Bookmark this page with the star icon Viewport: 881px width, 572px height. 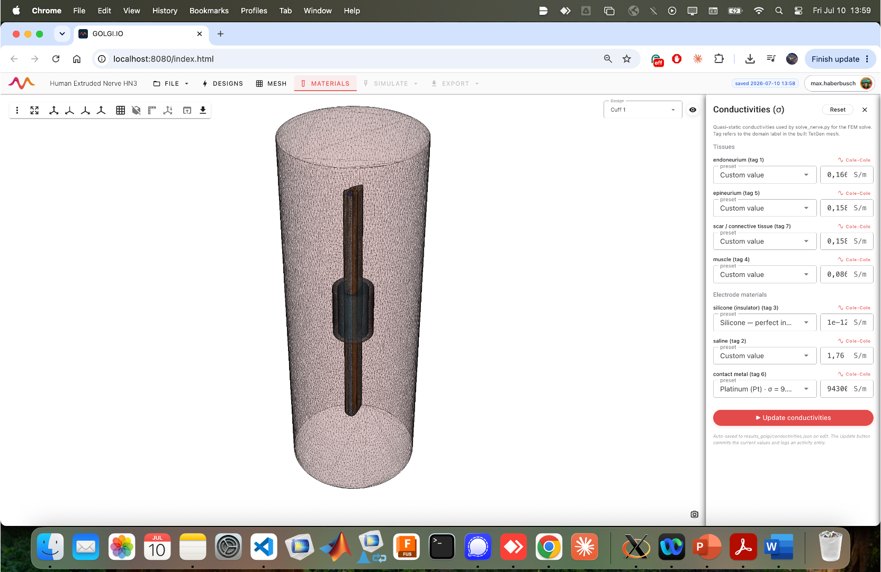[627, 59]
